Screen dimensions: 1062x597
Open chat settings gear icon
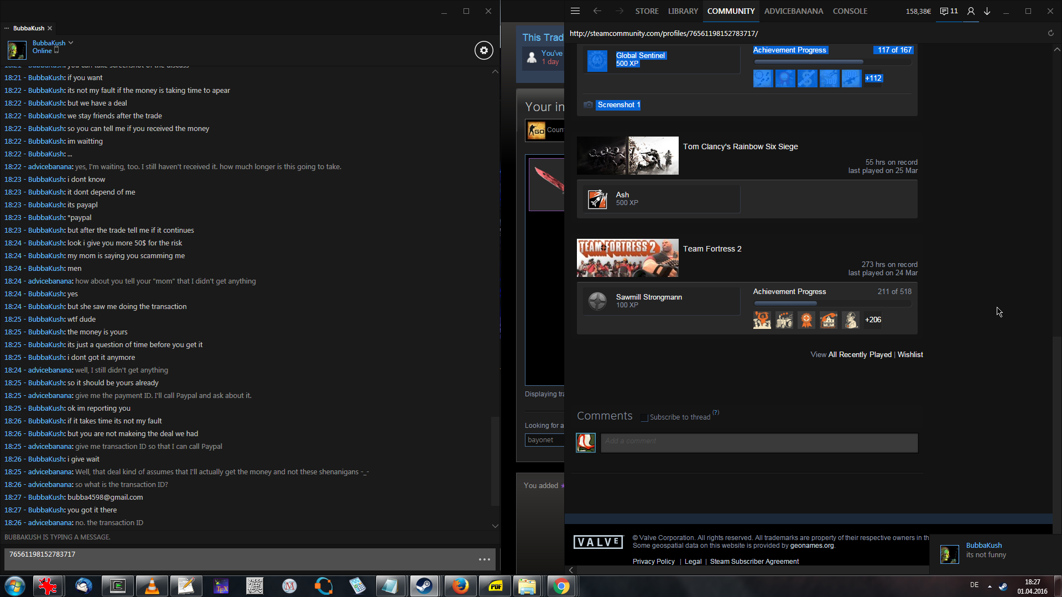(x=483, y=50)
